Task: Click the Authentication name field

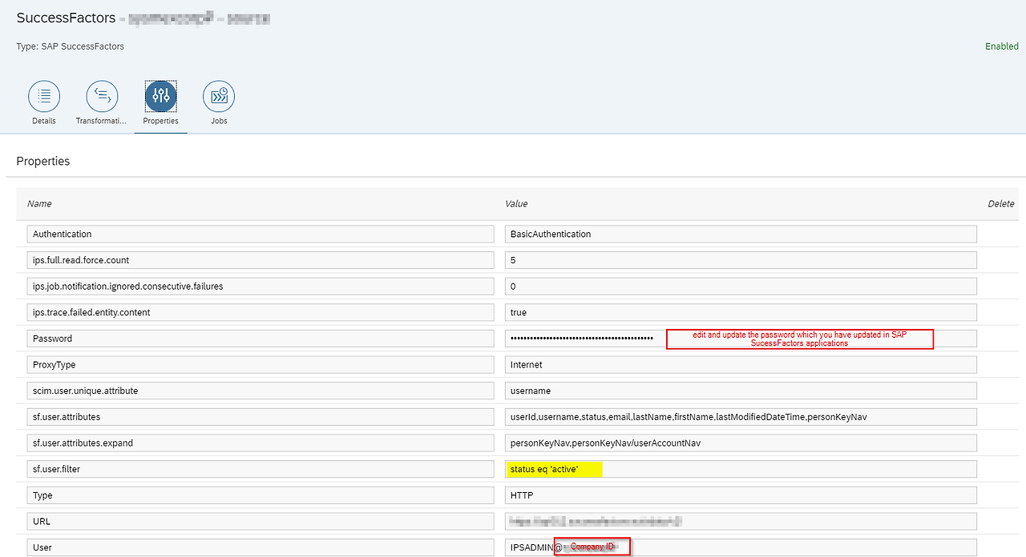Action: coord(262,233)
